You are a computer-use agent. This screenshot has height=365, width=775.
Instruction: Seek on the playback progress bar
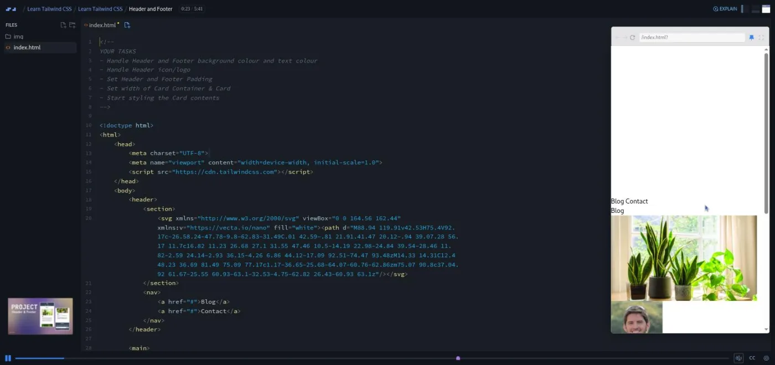click(372, 358)
